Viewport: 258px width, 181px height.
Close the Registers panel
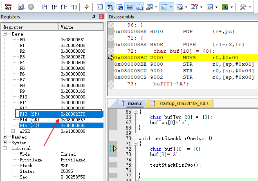tap(101, 17)
